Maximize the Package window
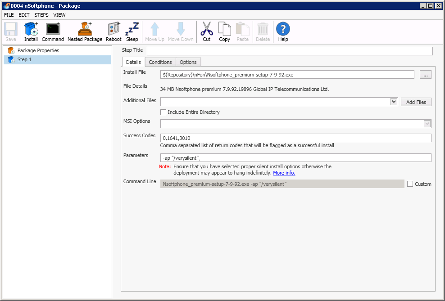The width and height of the screenshot is (445, 301). click(430, 6)
